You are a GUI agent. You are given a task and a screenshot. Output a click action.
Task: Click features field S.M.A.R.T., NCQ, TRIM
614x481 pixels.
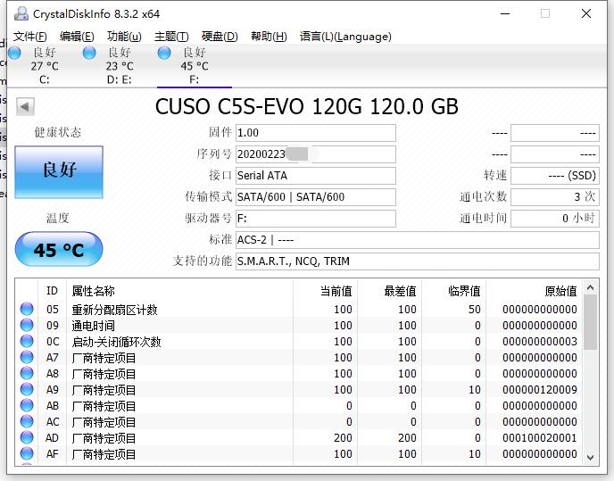coord(418,261)
